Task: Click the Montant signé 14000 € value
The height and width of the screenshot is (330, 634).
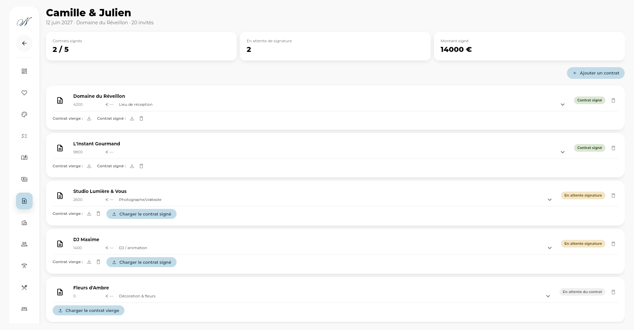Action: (x=456, y=50)
